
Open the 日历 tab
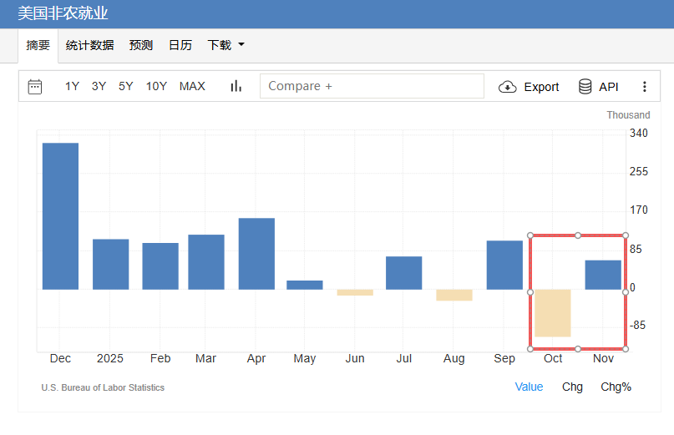[x=180, y=45]
